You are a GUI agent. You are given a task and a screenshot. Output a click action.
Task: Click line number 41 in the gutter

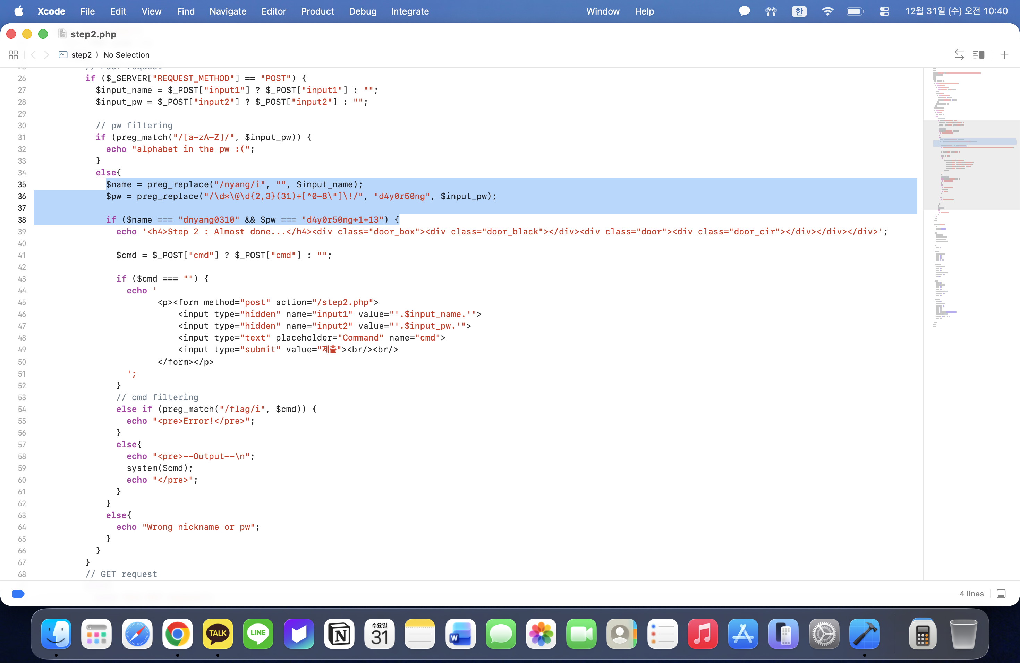tap(22, 255)
